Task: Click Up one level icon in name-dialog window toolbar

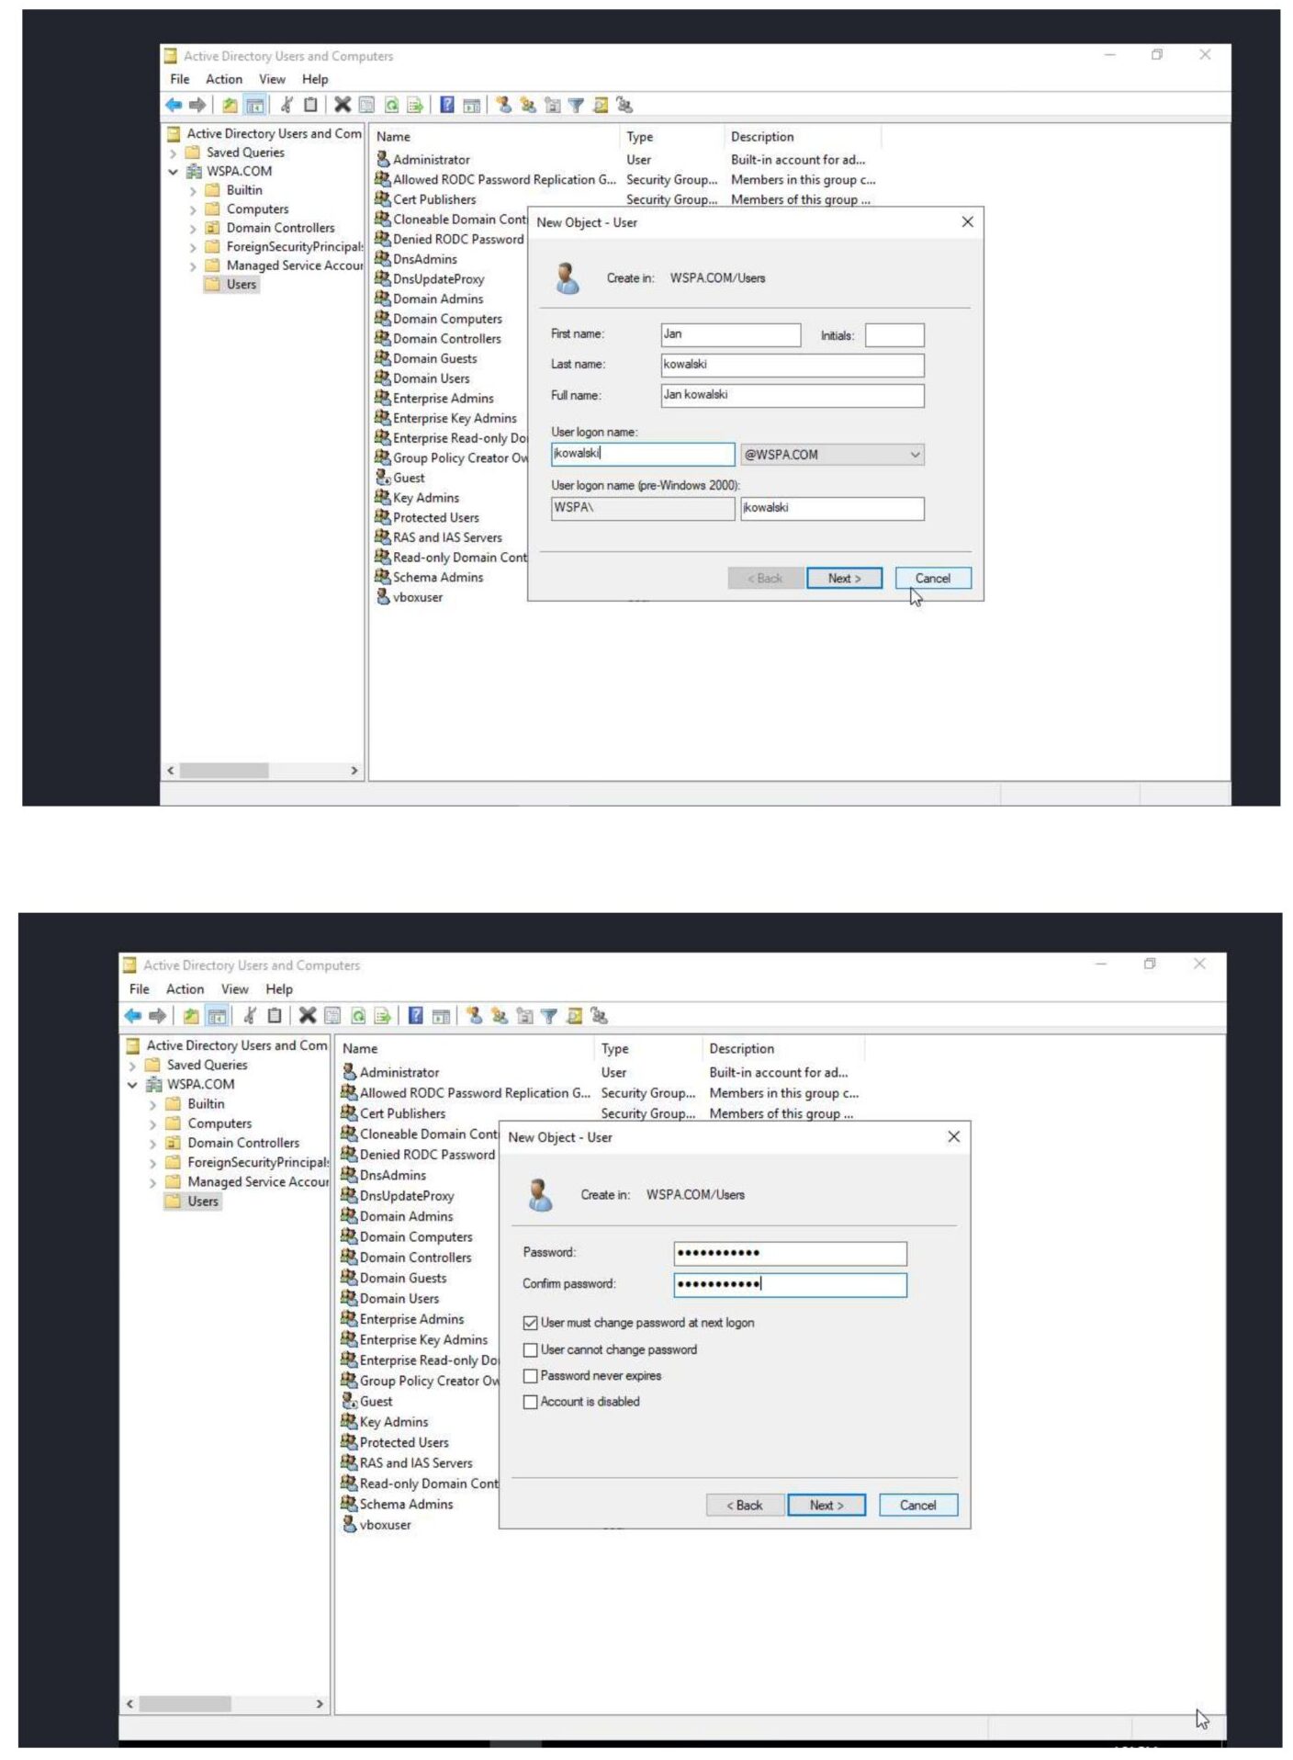Action: 230,105
